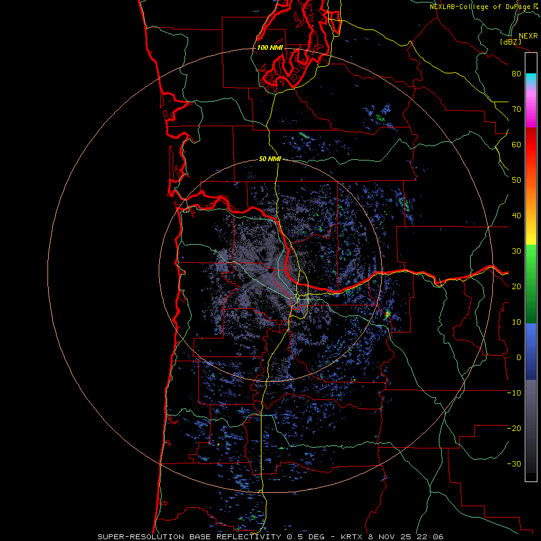
Task: Select the 80 value on the dBZ scale
Action: (x=516, y=73)
